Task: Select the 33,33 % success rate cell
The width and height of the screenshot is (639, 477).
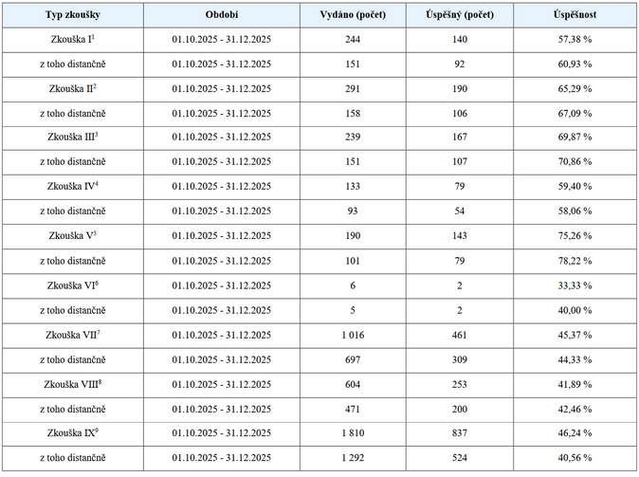Action: (575, 285)
